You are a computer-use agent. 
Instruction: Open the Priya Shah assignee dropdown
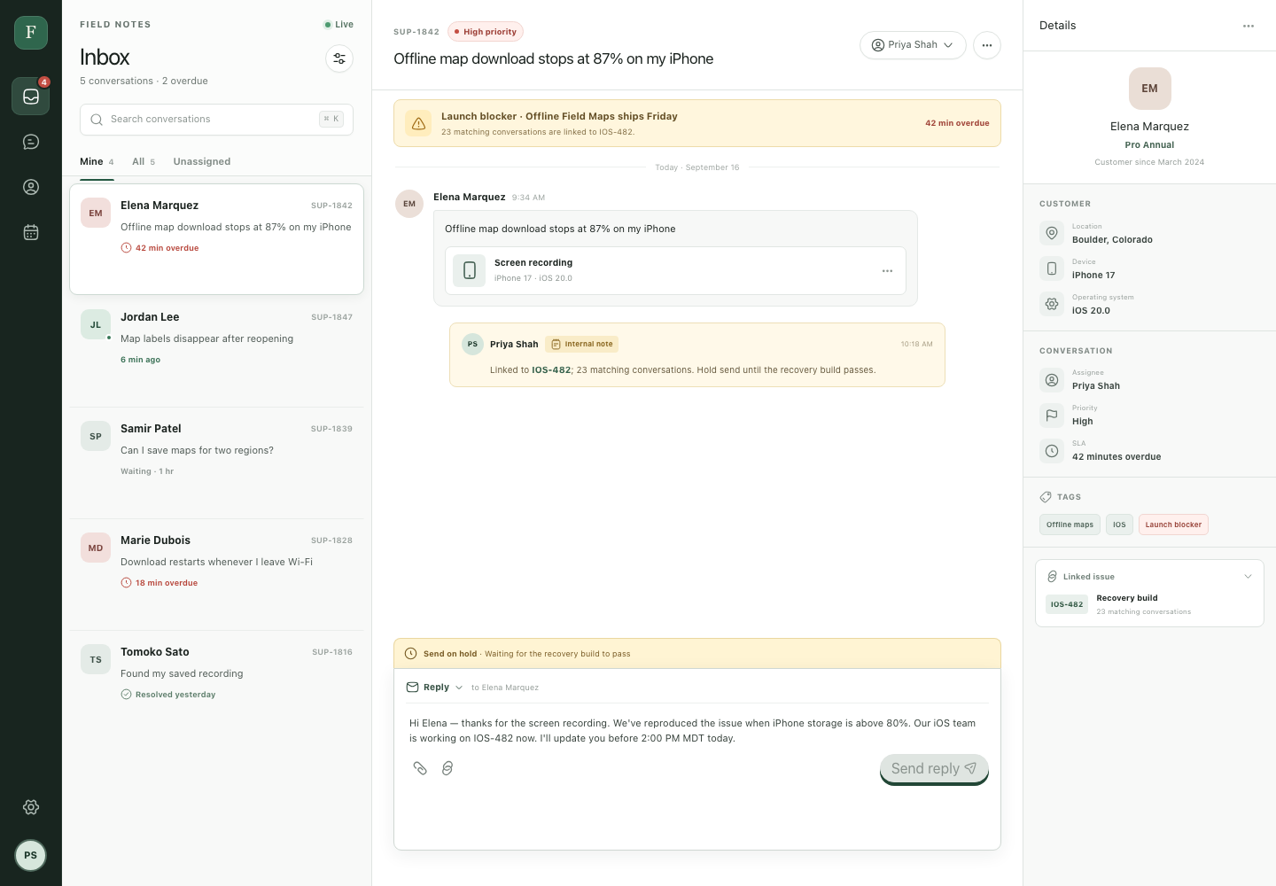[x=913, y=45]
